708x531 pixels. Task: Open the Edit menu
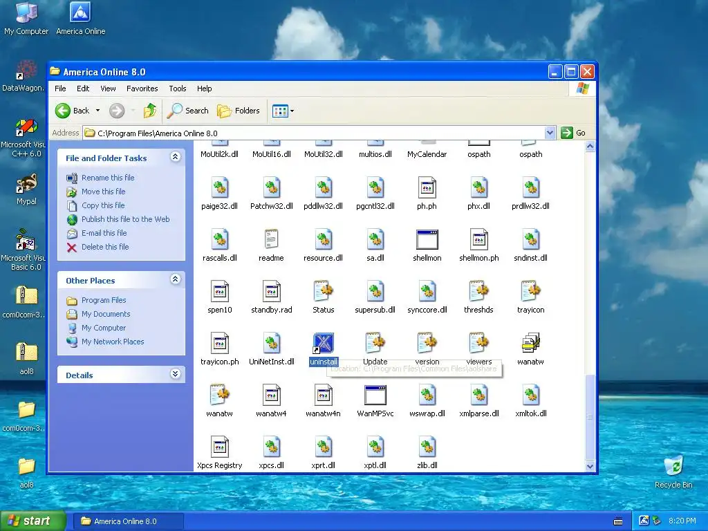(83, 88)
